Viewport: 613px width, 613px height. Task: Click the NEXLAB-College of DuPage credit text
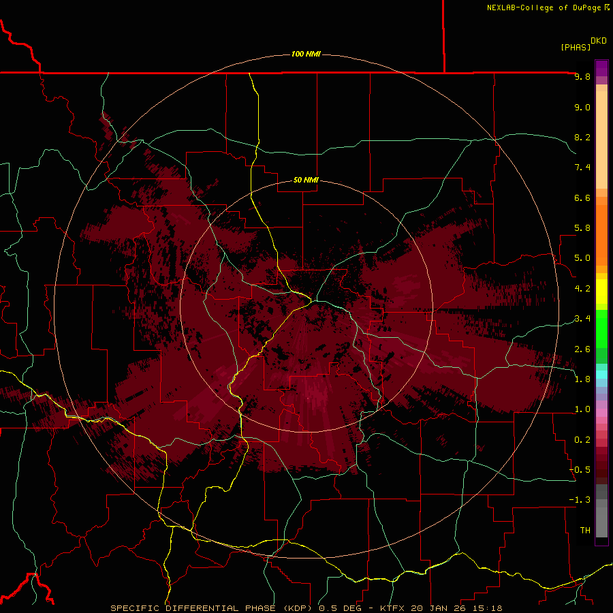click(x=544, y=7)
